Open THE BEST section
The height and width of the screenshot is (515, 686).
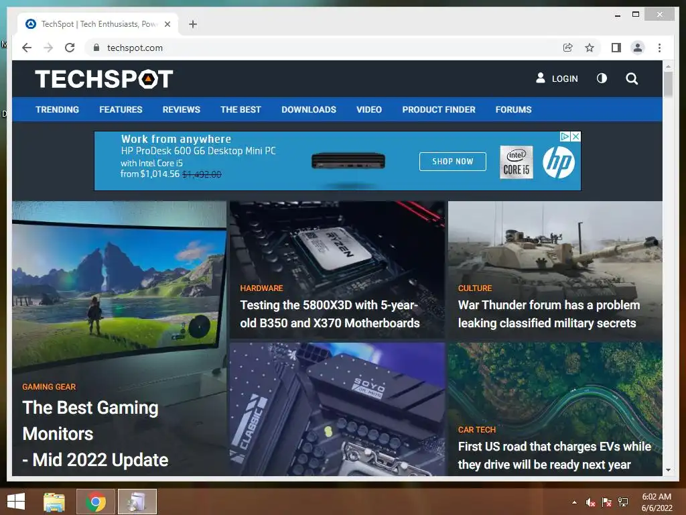coord(241,109)
